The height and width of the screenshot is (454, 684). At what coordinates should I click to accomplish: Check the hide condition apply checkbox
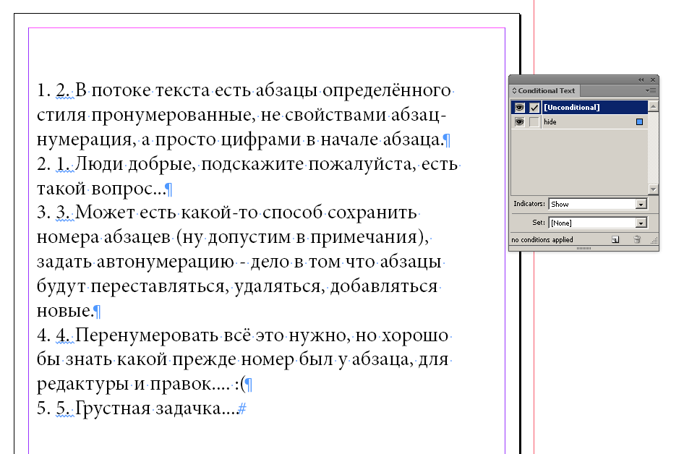(534, 122)
